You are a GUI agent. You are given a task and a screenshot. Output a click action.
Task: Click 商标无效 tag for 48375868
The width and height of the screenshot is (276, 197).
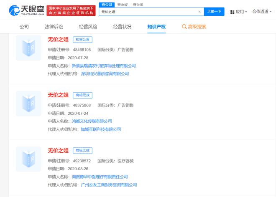82,95
